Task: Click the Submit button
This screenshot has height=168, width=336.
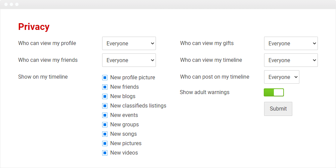Action: point(278,109)
